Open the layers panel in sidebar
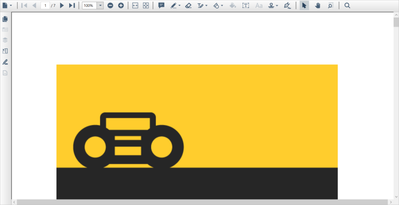This screenshot has height=205, width=399. pyautogui.click(x=5, y=40)
